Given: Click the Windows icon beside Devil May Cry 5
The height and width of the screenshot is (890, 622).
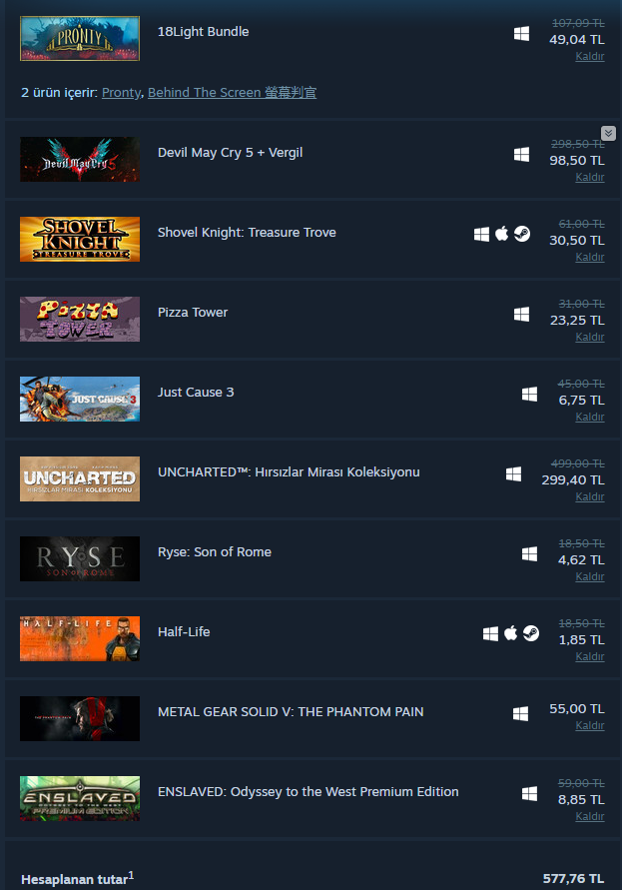Looking at the screenshot, I should [x=521, y=155].
